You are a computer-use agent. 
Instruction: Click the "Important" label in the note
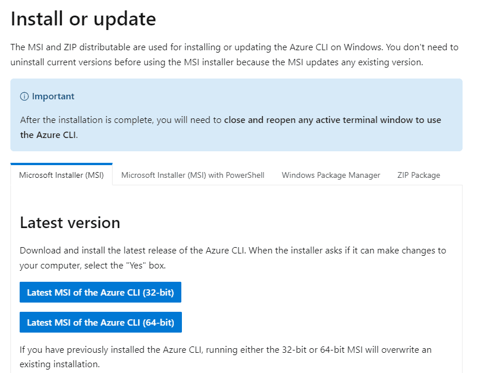(53, 96)
